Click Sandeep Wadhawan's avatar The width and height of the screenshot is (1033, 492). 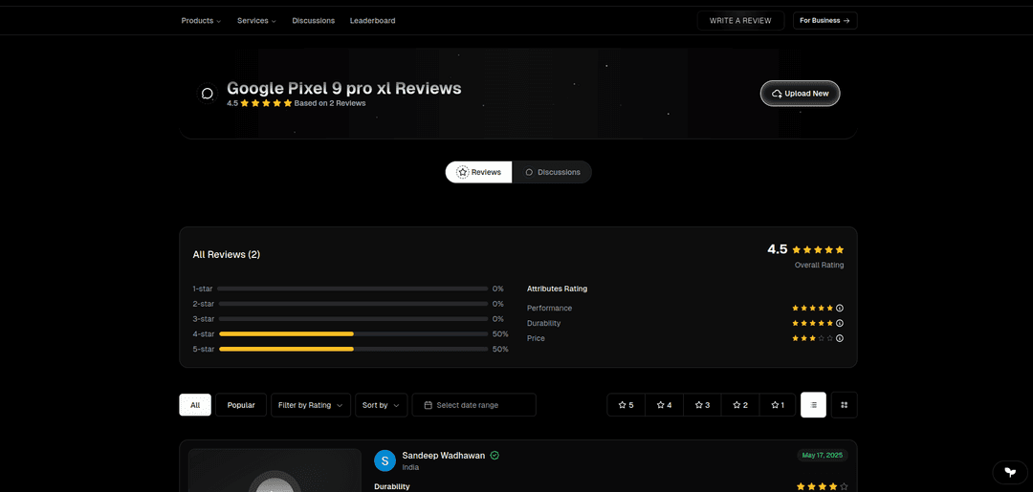point(385,460)
